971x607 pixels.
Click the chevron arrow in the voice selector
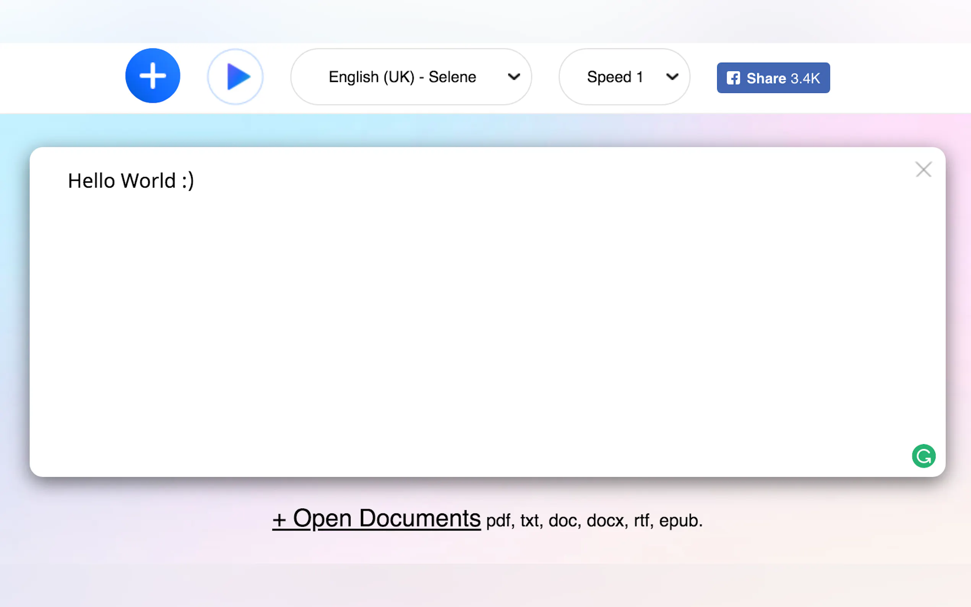[514, 77]
